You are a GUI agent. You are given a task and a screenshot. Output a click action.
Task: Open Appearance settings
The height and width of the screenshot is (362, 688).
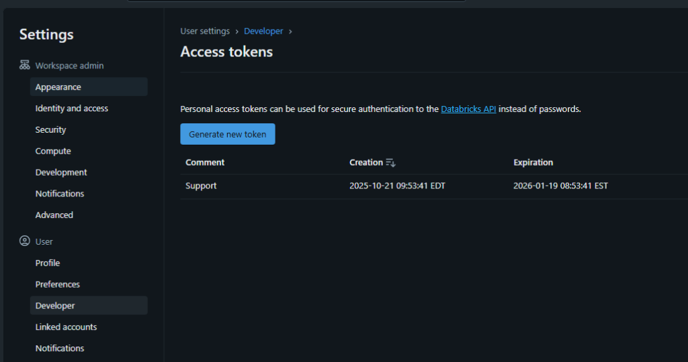coord(58,87)
